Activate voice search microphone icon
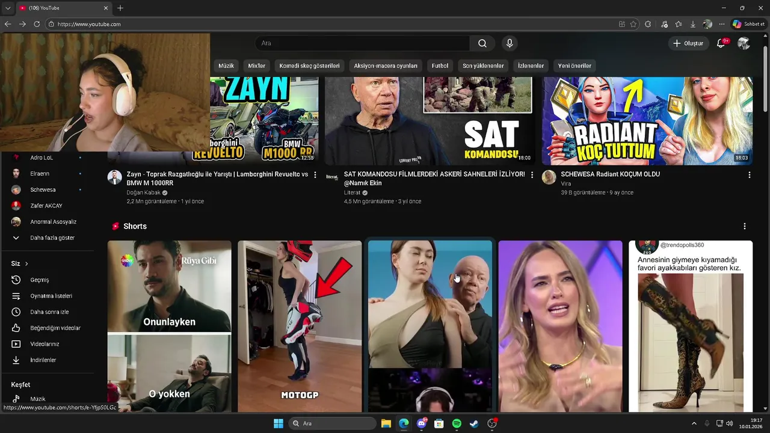 (x=510, y=43)
